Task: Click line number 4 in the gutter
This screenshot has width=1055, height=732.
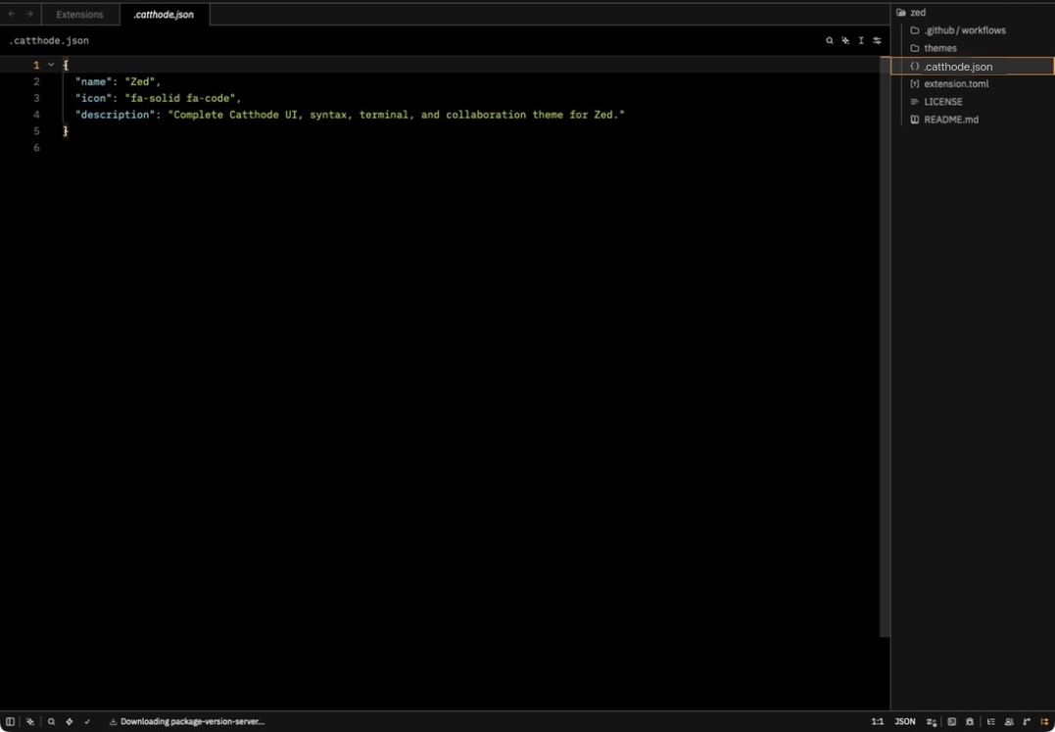Action: click(36, 115)
